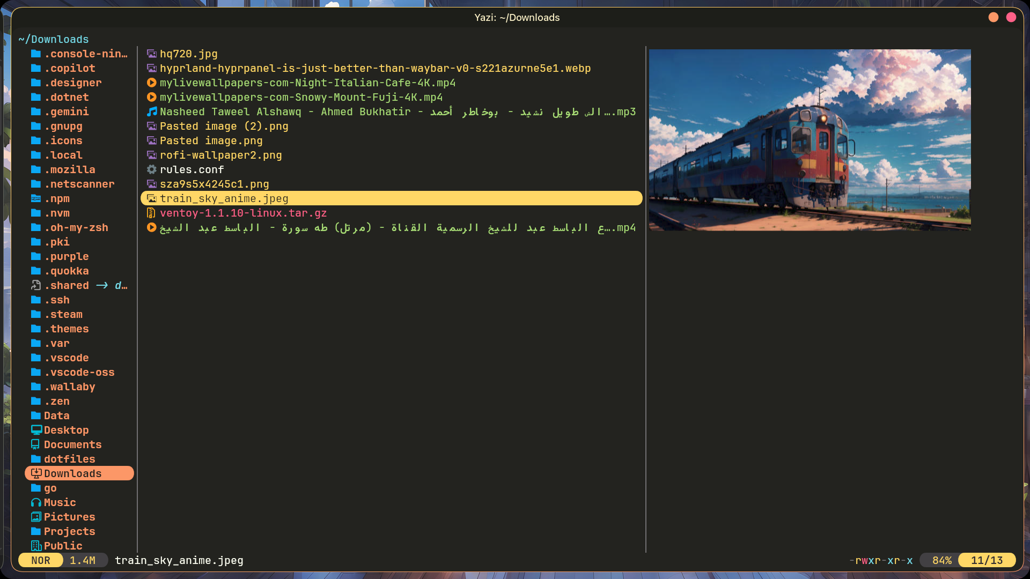
Task: Click the monitor icon beside Desktop folder
Action: 36,430
